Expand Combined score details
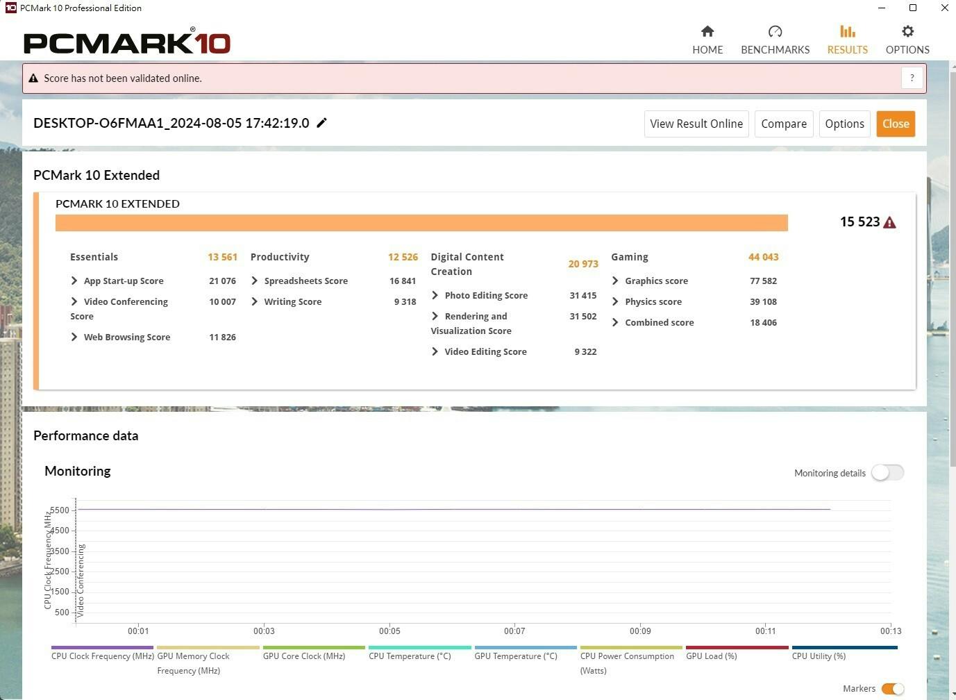 click(615, 322)
